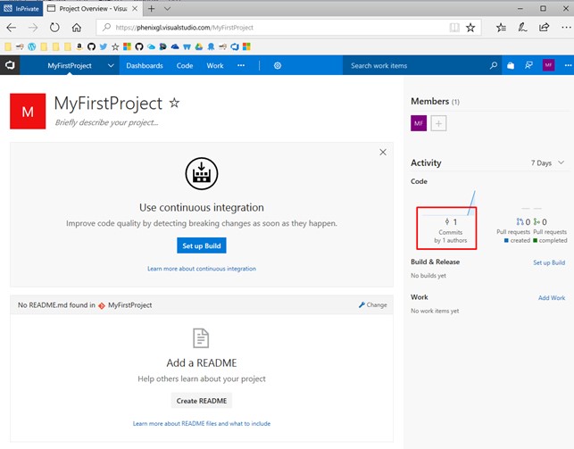This screenshot has height=449, width=574.
Task: Click the search magnifier icon
Action: pos(494,65)
